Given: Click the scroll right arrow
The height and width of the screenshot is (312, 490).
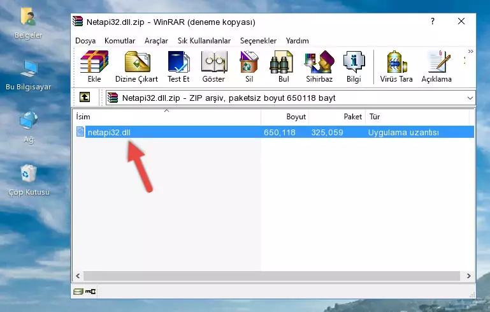Looking at the screenshot, I should point(468,276).
